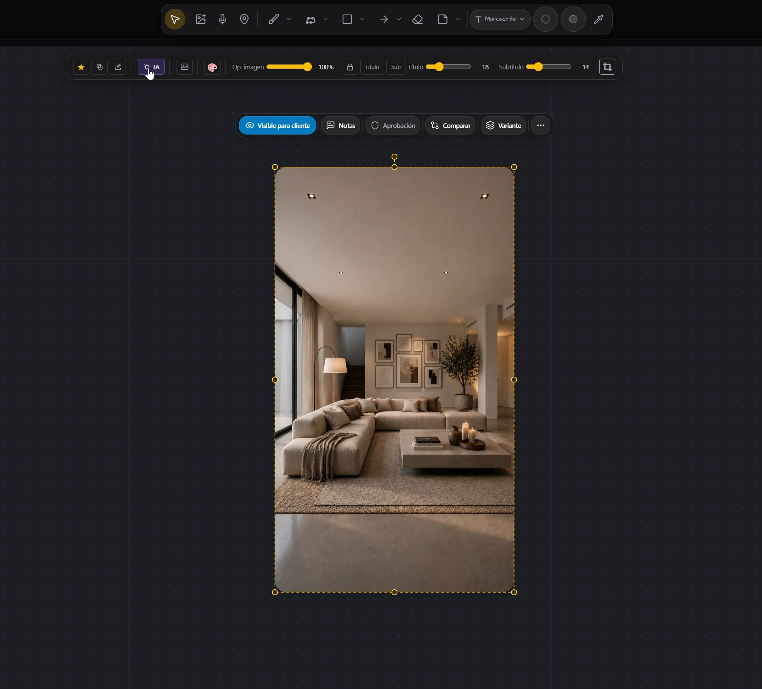Choose the brush drawing tool
762x689 pixels.
(273, 19)
